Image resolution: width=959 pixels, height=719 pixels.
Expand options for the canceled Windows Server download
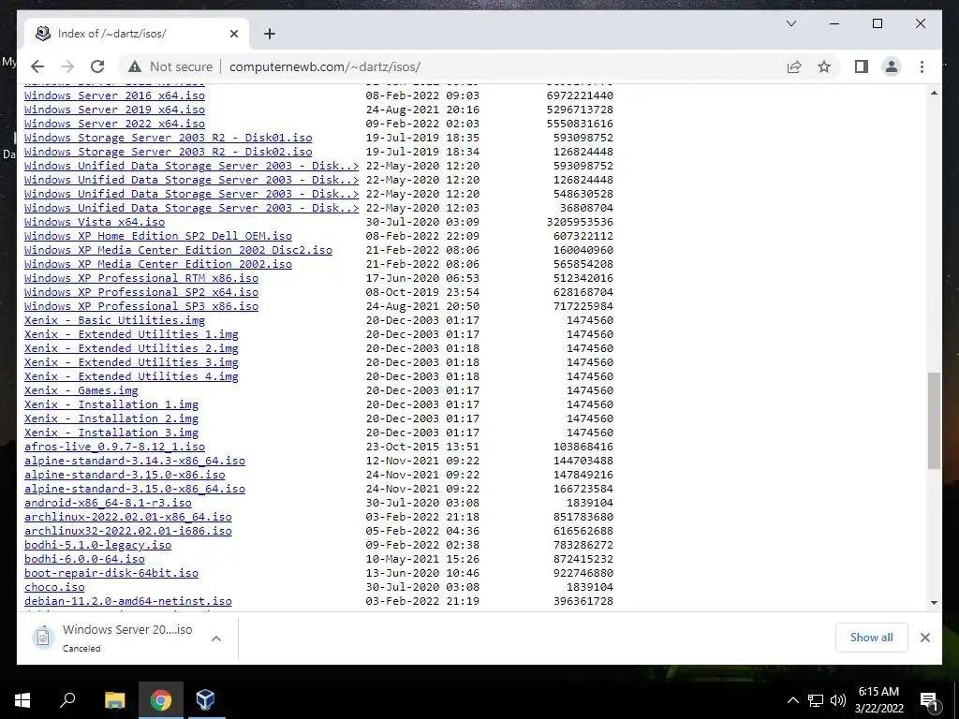coord(216,638)
